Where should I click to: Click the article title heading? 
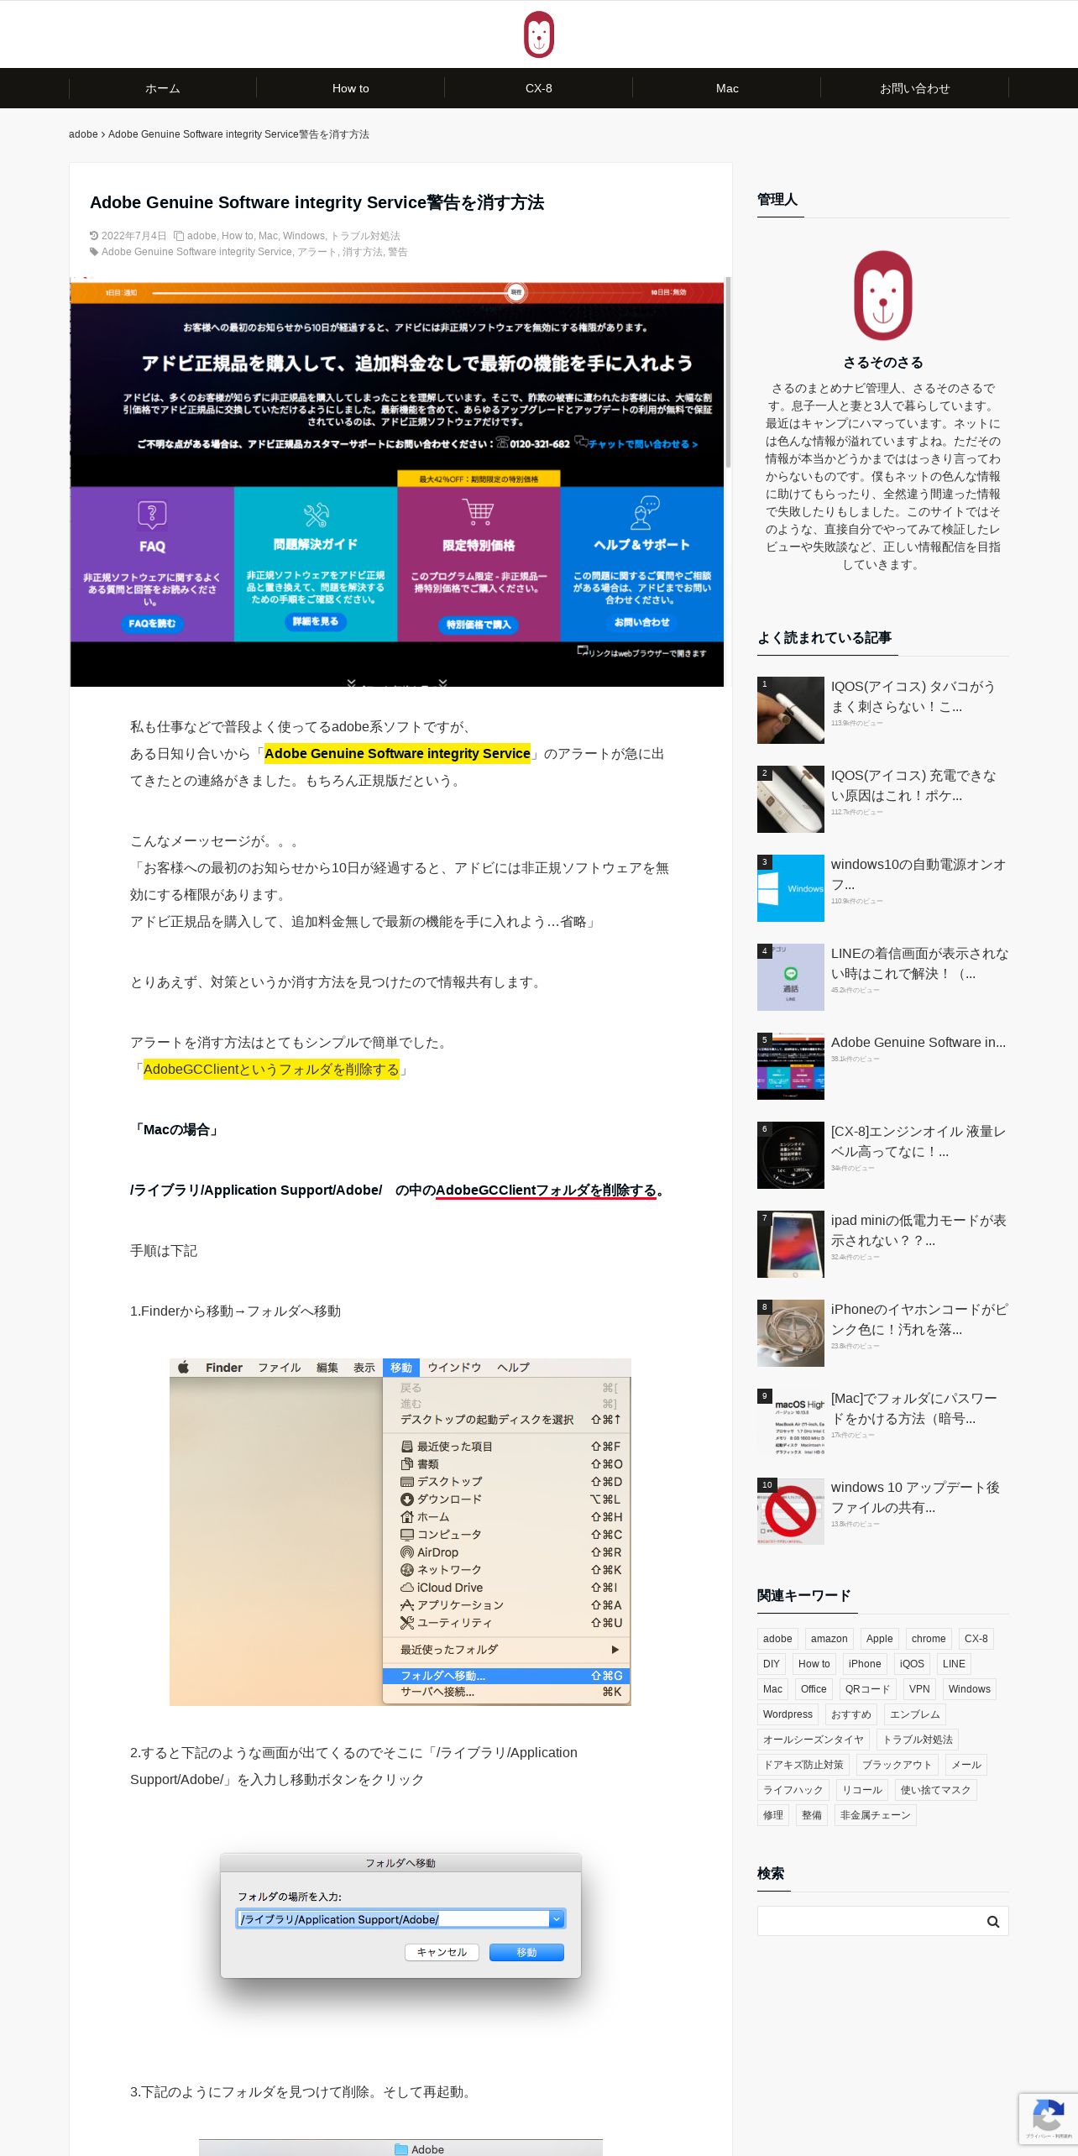[317, 202]
